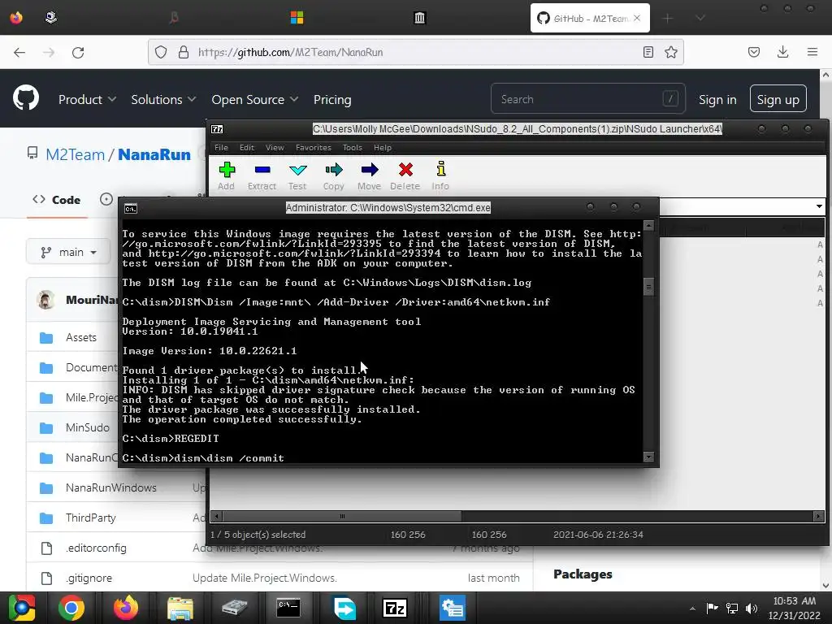Click Sign in on GitHub

717,99
